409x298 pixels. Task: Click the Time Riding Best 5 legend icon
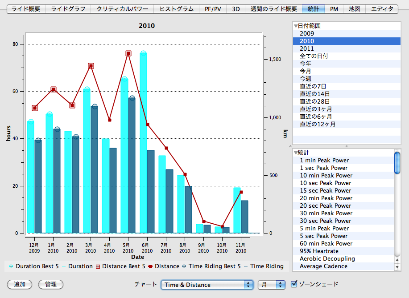coord(184,266)
